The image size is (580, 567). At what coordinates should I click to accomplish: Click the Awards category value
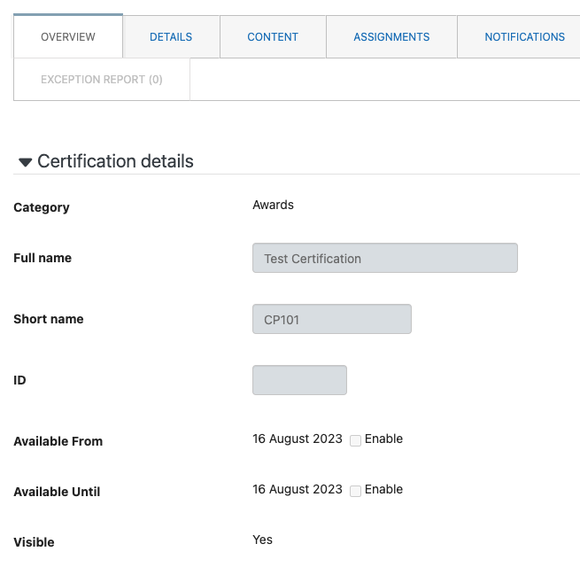pos(273,205)
